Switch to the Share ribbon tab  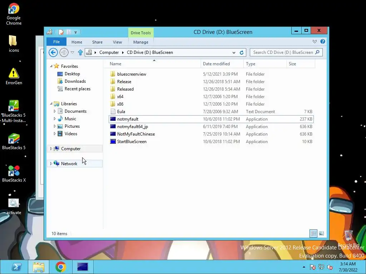click(x=97, y=42)
